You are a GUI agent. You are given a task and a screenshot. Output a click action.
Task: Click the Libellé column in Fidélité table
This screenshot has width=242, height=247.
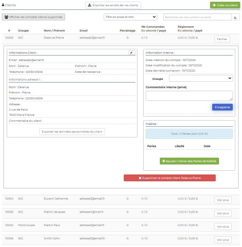click(x=179, y=146)
